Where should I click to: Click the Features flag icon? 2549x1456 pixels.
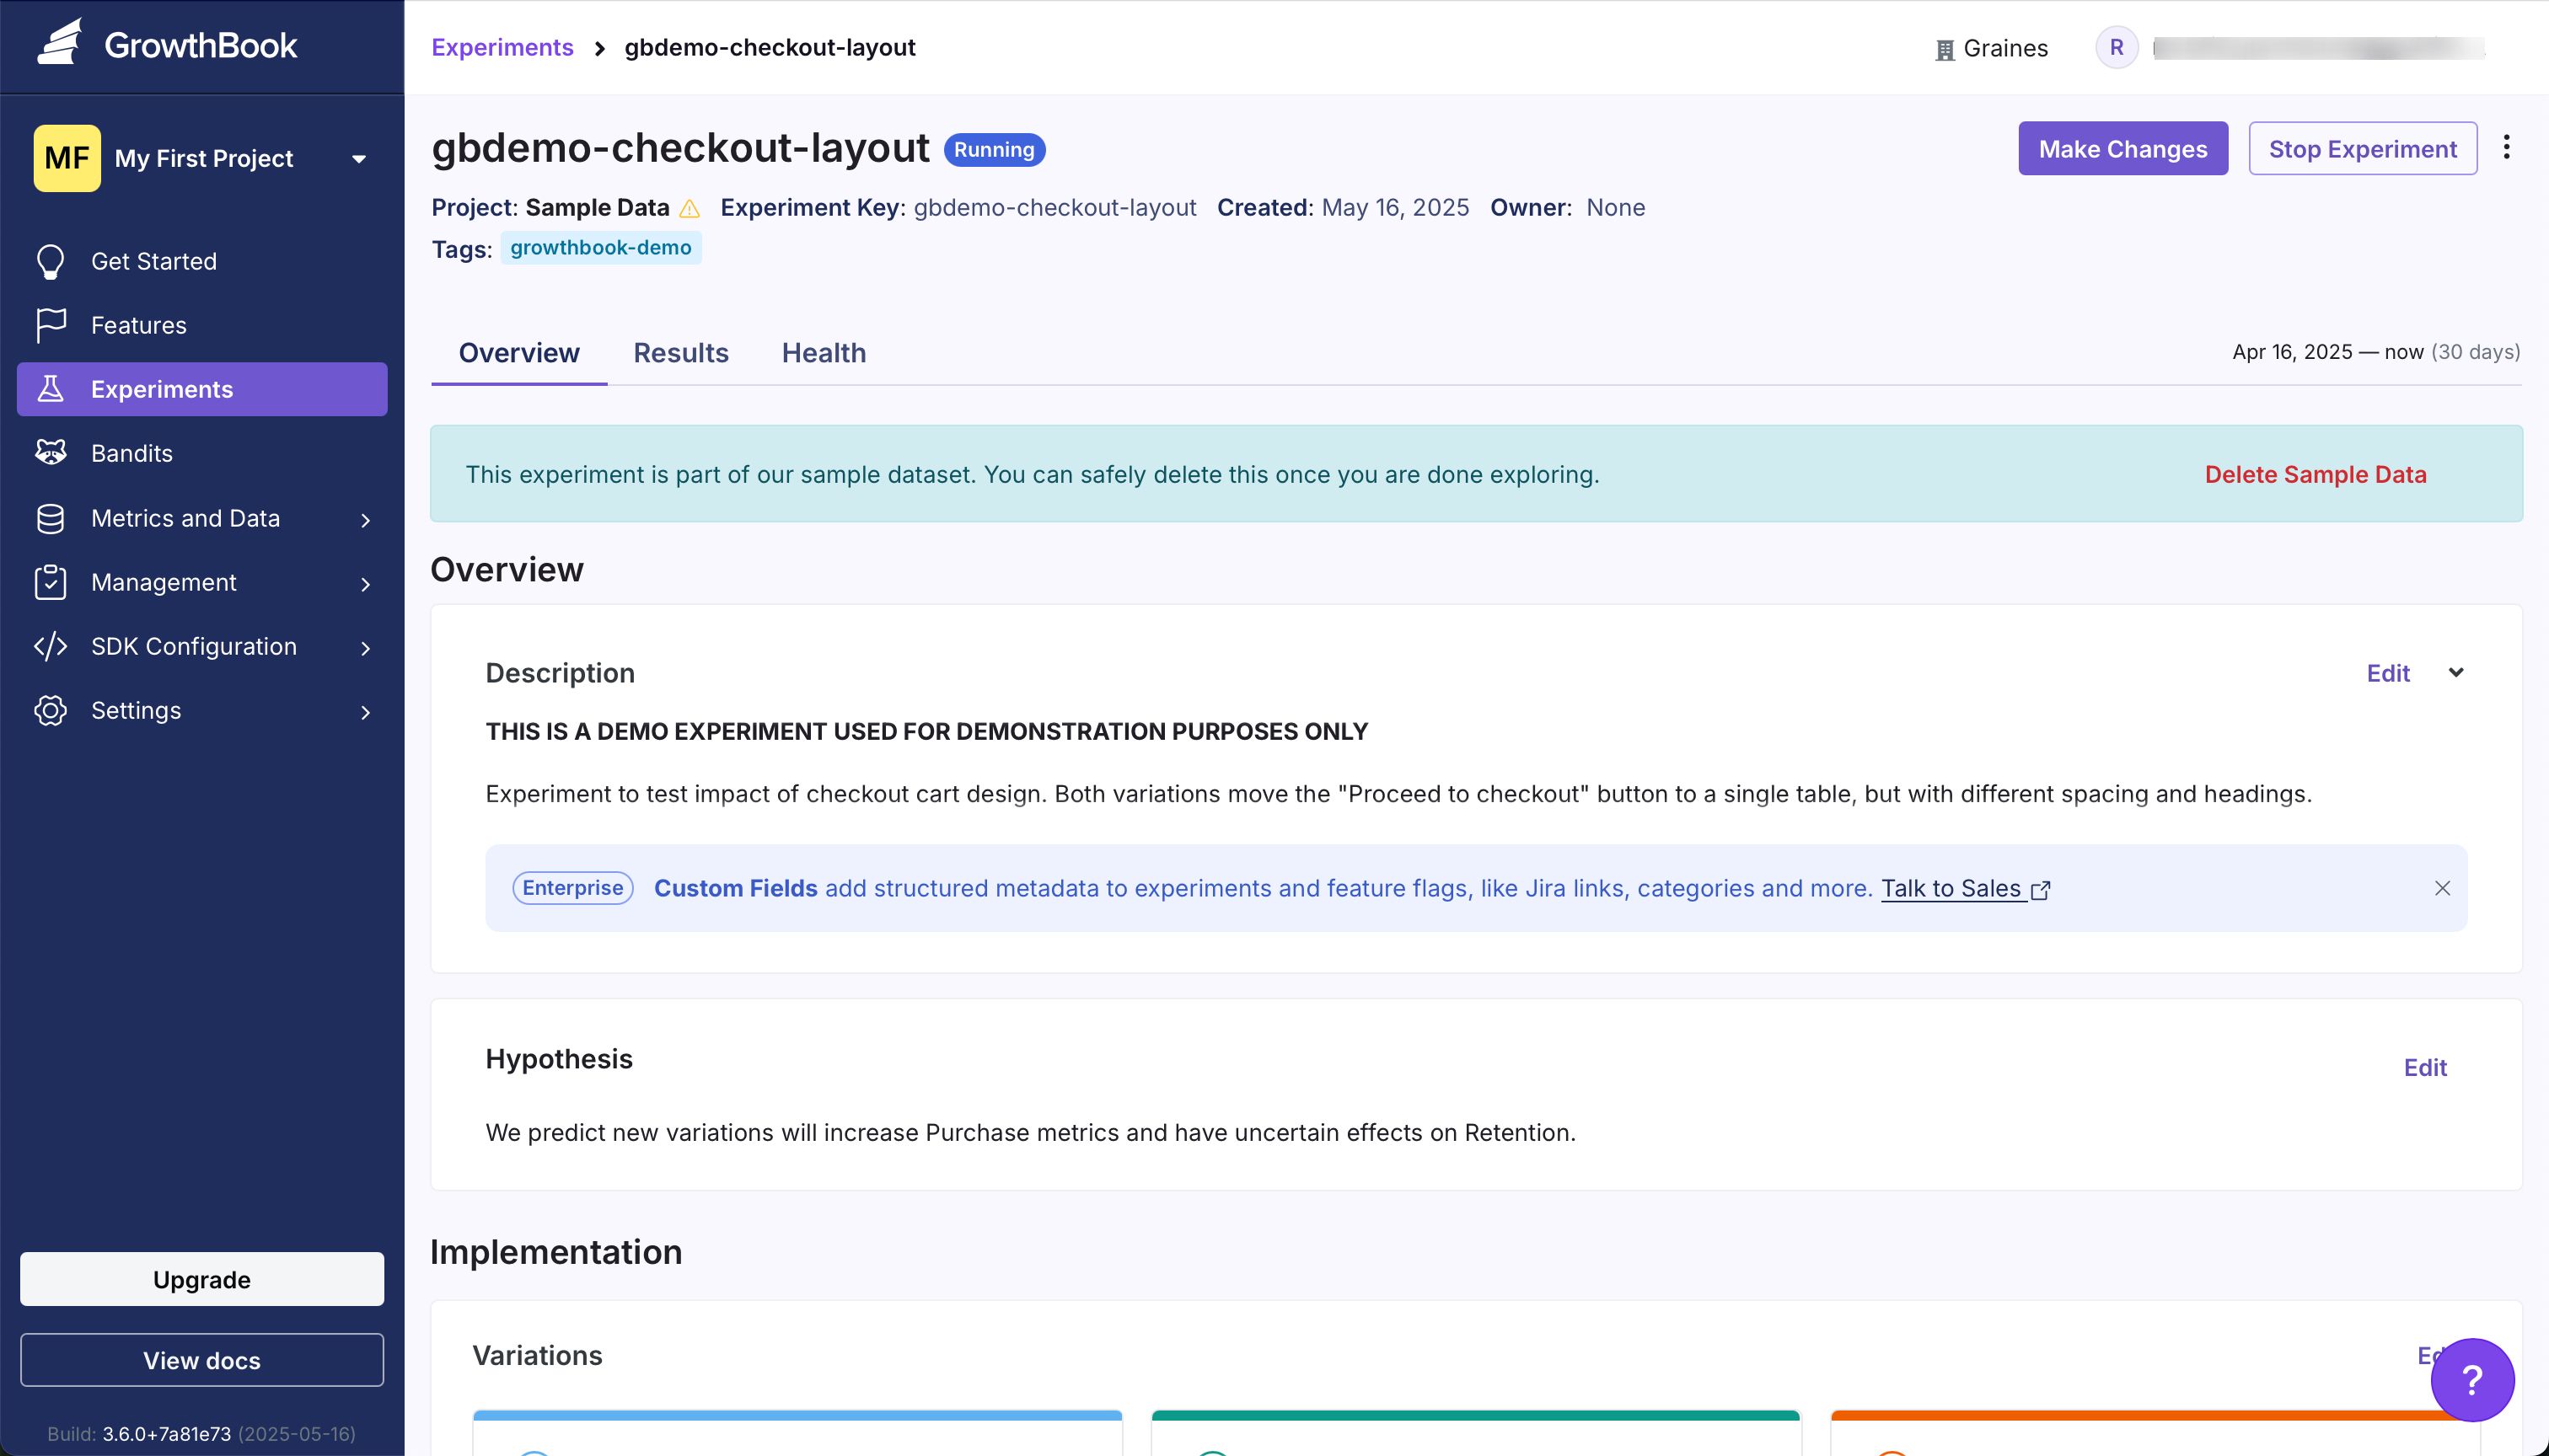[50, 325]
